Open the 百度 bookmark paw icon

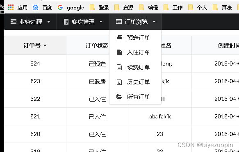(36, 7)
